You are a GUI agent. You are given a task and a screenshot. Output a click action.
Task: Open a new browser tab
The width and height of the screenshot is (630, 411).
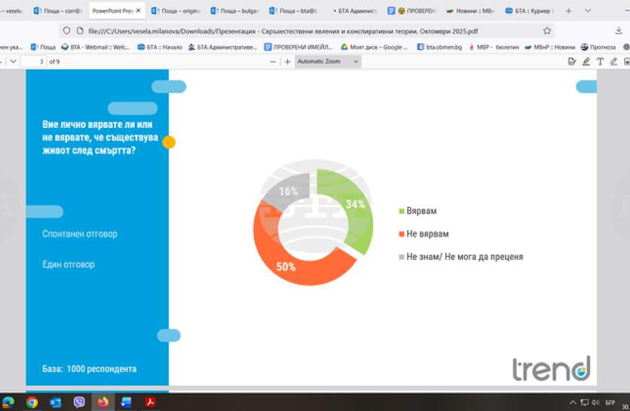point(568,11)
